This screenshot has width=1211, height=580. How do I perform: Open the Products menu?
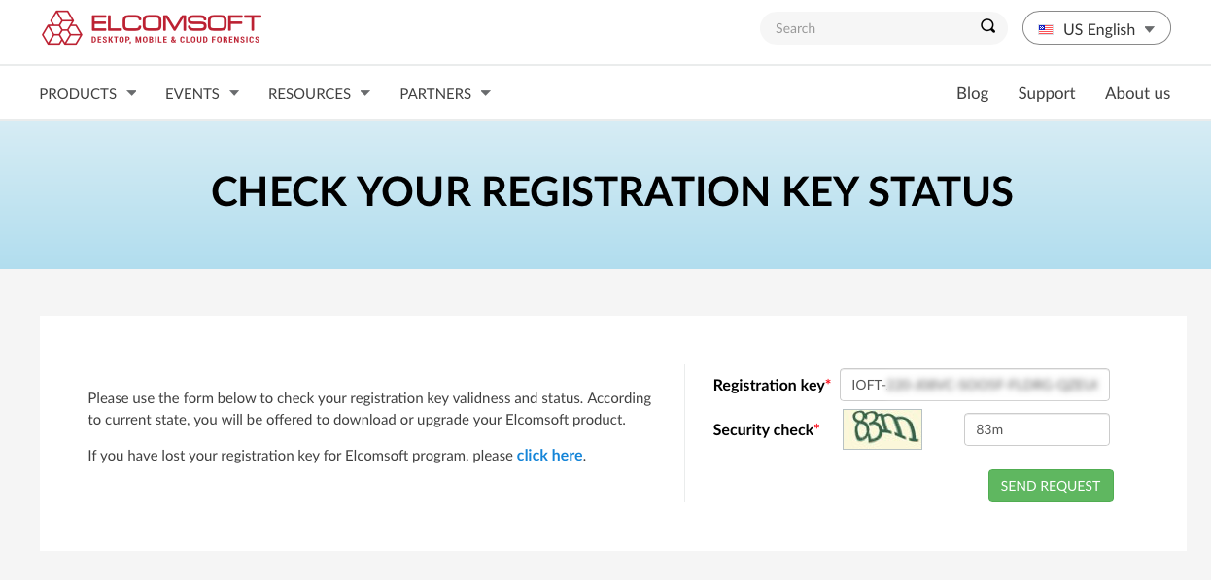pos(87,93)
